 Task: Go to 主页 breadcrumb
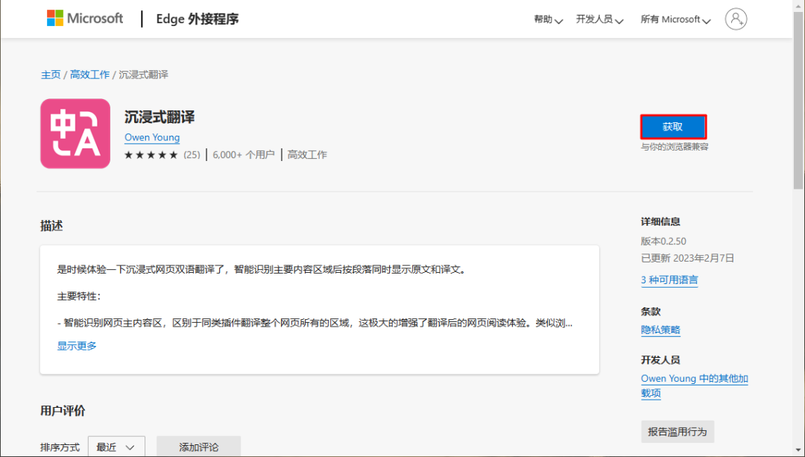point(51,75)
